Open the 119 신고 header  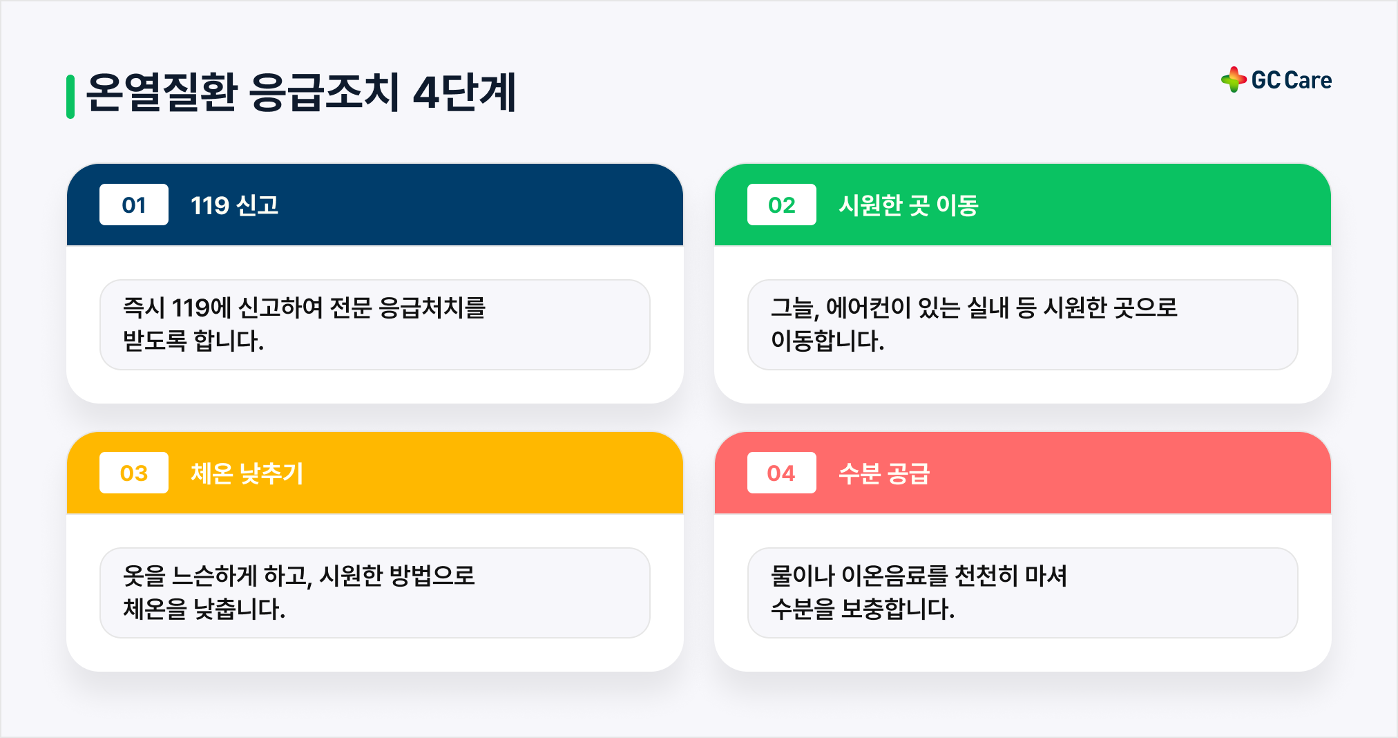[235, 205]
